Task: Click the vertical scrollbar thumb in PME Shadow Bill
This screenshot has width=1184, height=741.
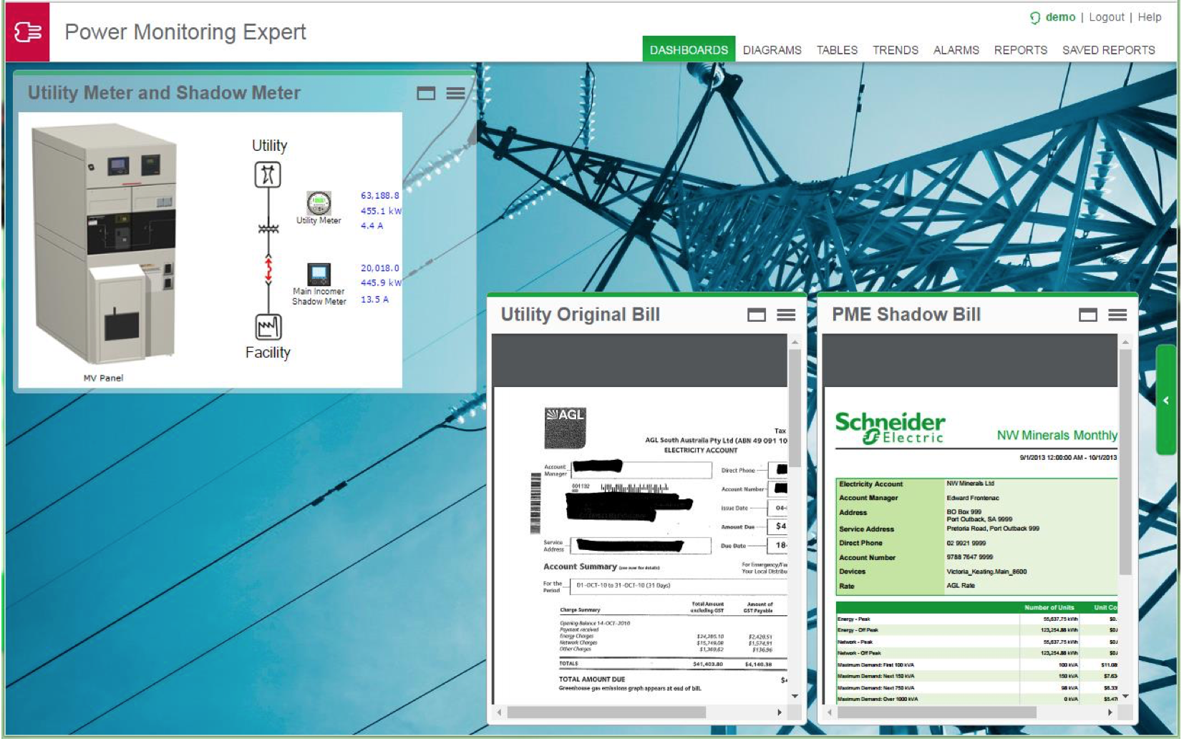Action: click(x=1125, y=462)
